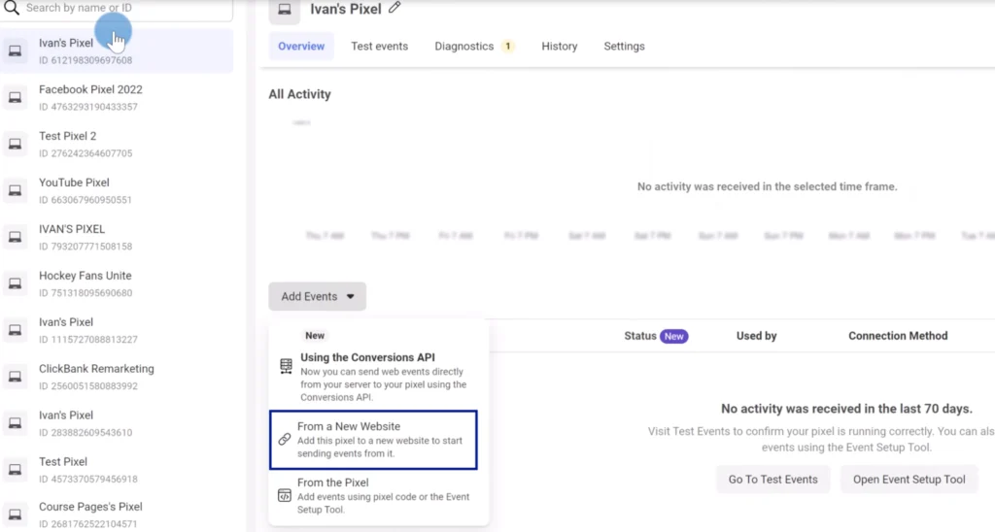Click the Open Event Setup Tool button
The height and width of the screenshot is (532, 995).
(x=909, y=480)
